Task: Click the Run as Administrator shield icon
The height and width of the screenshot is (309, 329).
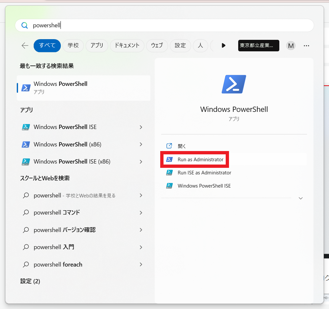Action: coord(169,159)
